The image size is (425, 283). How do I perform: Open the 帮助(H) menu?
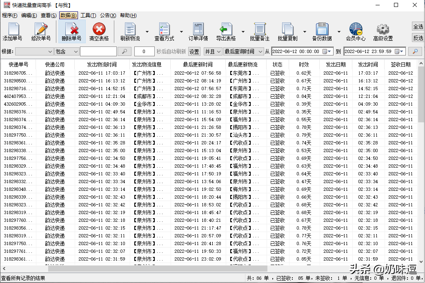pos(128,15)
